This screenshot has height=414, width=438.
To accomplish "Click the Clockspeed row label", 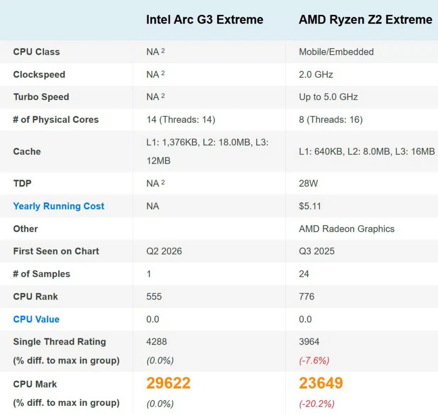I will (x=39, y=74).
